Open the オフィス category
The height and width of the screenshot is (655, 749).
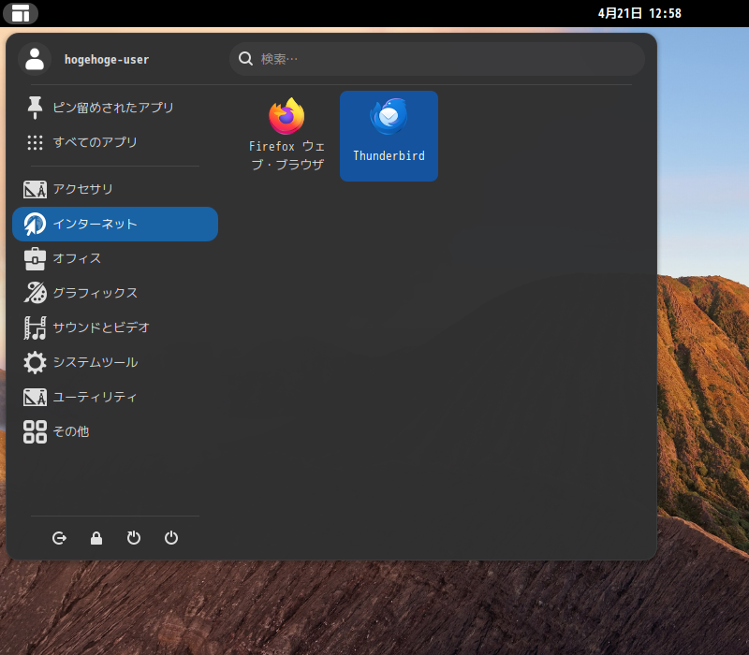[115, 258]
